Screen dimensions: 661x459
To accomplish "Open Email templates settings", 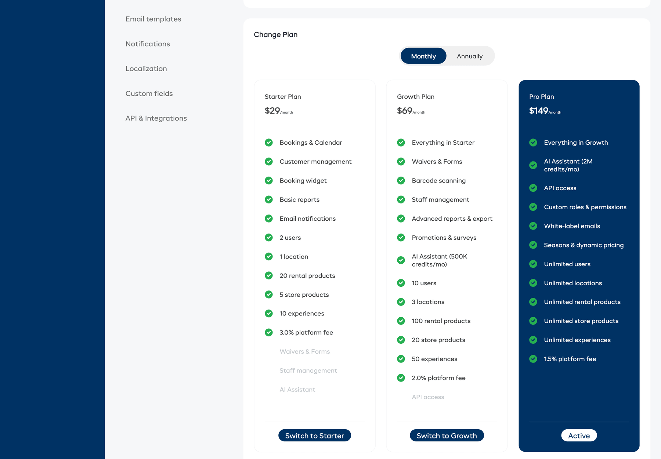I will 153,19.
